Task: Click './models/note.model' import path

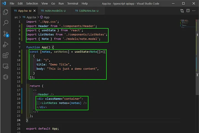Action: 81,39
